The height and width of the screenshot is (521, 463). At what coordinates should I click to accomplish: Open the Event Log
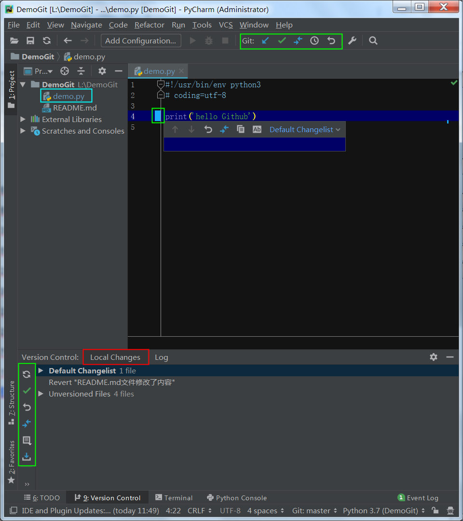(x=418, y=498)
